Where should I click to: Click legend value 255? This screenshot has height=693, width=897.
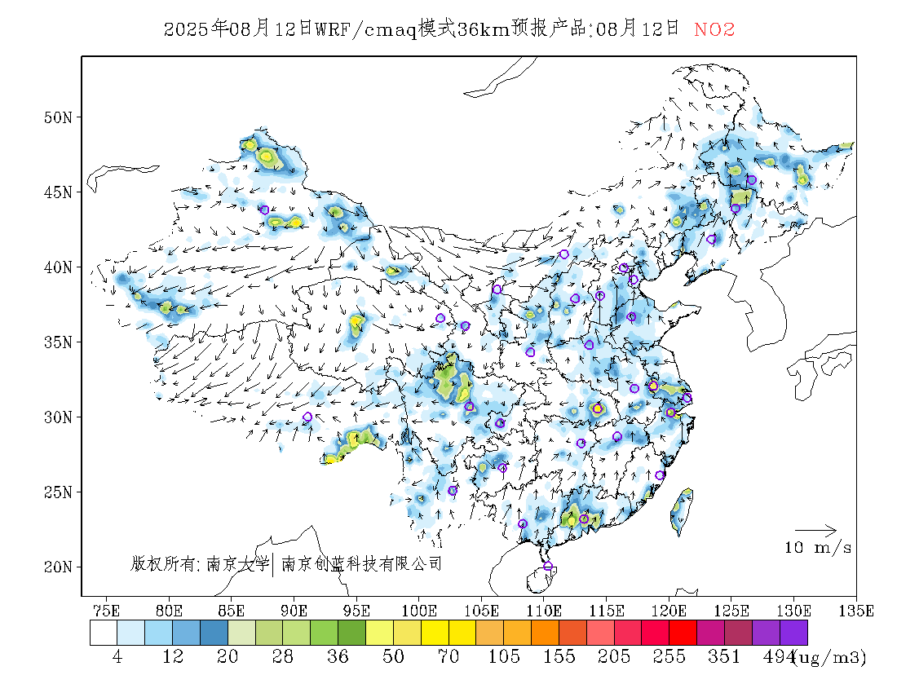coord(669,656)
